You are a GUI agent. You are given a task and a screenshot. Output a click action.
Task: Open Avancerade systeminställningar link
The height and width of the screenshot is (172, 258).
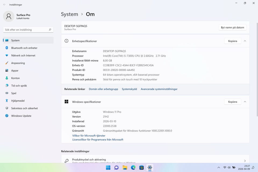coord(159,89)
